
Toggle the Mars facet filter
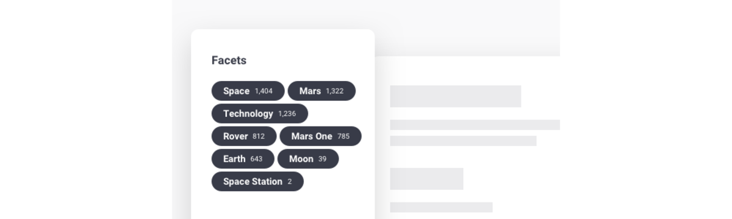tap(321, 91)
